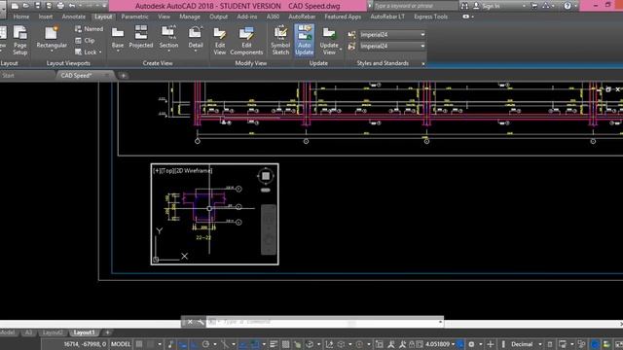Expand the Lock viewport dropdown arrow
Screen dimensions: 623x350
(x=100, y=52)
